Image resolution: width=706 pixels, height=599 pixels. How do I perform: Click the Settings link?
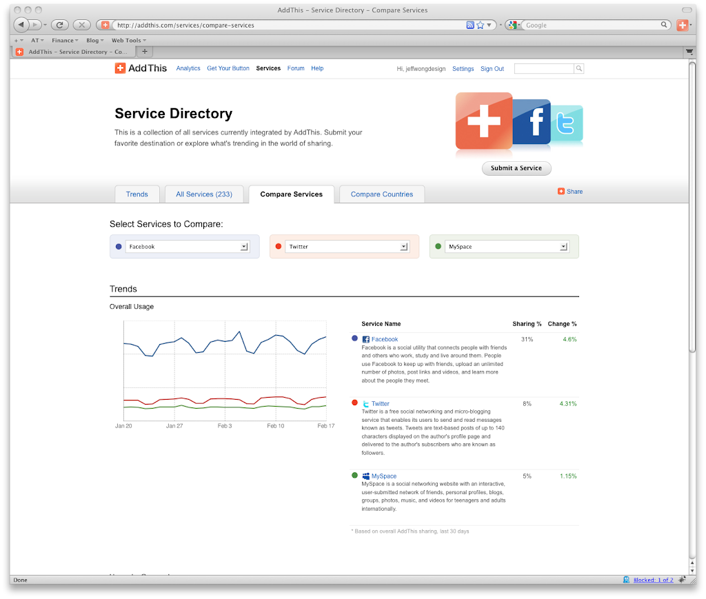pos(463,69)
